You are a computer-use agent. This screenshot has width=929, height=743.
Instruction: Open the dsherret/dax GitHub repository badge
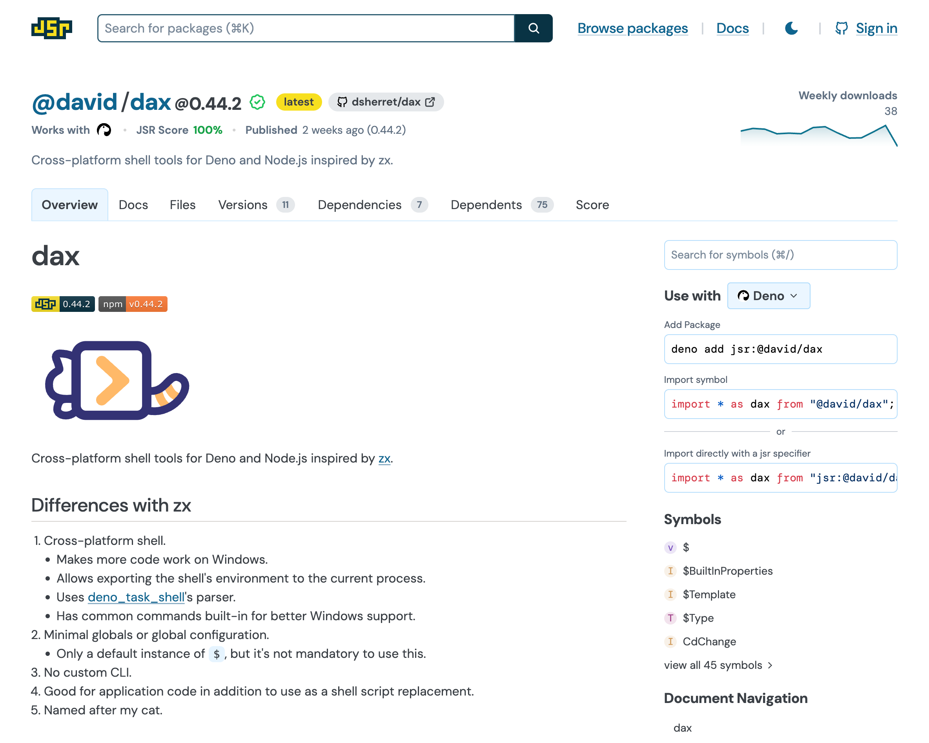click(386, 102)
